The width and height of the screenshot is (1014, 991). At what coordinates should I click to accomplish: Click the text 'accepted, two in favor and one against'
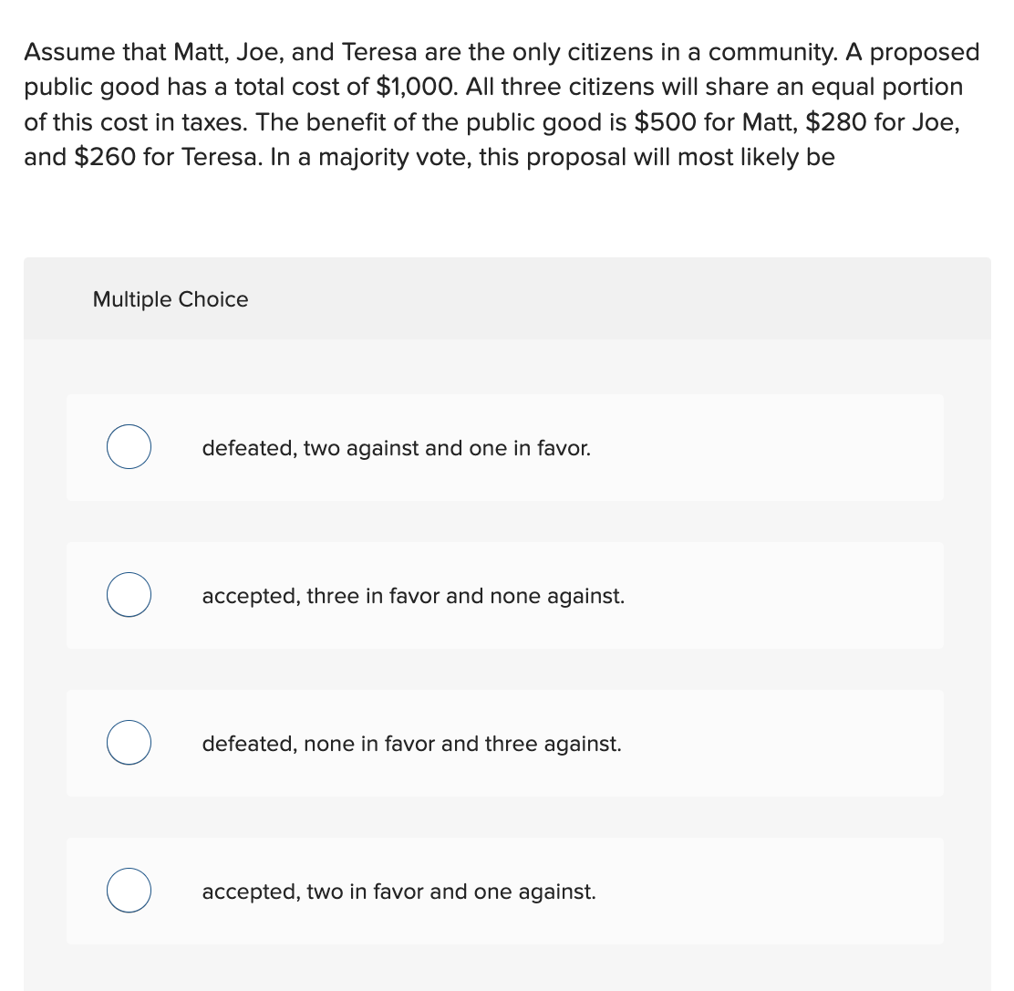[398, 892]
